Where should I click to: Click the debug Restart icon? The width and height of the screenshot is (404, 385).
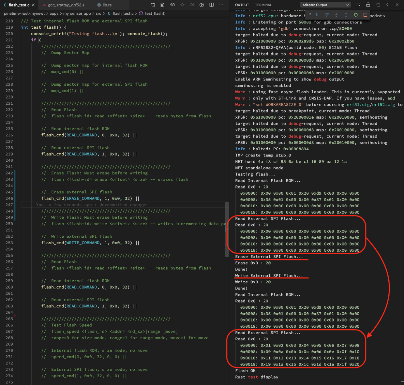tap(356, 15)
